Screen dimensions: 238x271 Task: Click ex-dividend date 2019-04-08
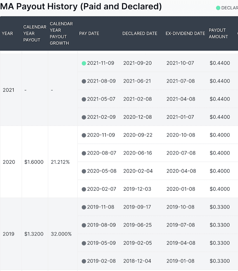[181, 243]
